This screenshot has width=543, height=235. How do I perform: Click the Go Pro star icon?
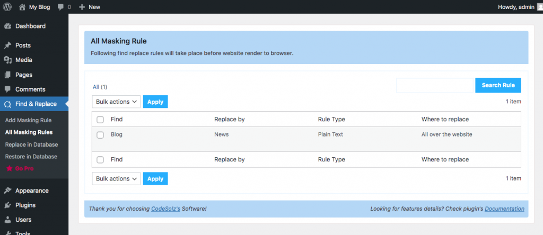click(x=9, y=169)
